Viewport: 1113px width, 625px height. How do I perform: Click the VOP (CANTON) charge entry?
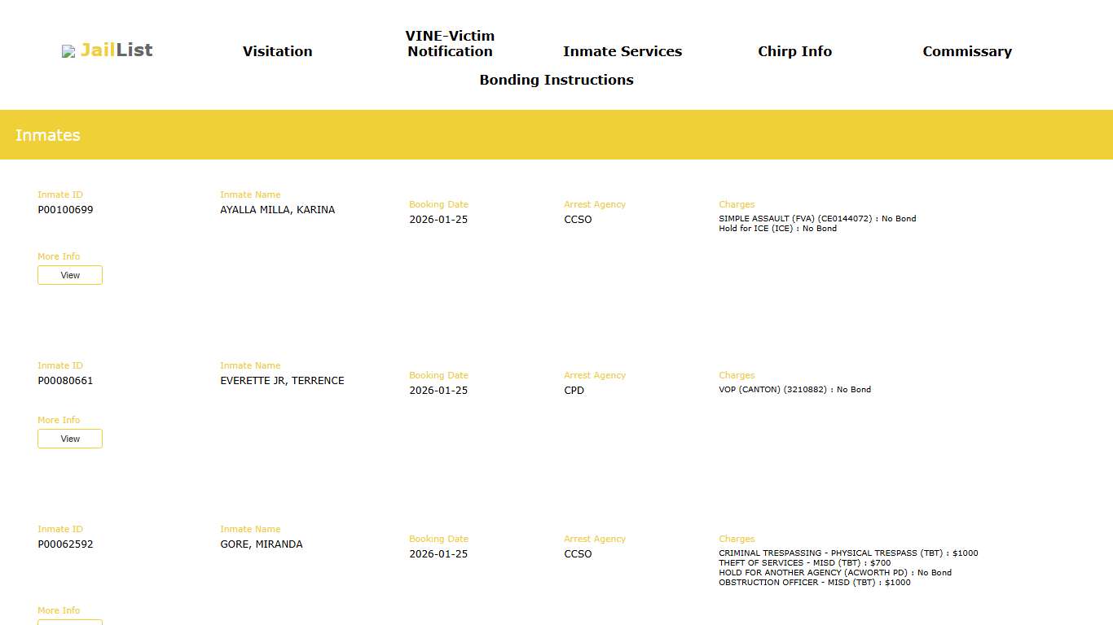794,390
